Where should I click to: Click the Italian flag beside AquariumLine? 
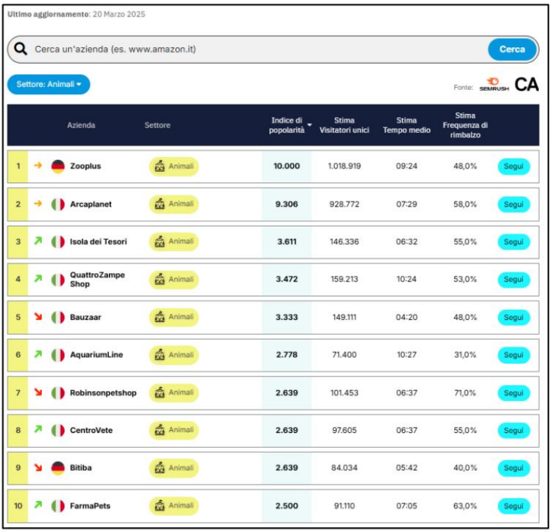coord(58,355)
